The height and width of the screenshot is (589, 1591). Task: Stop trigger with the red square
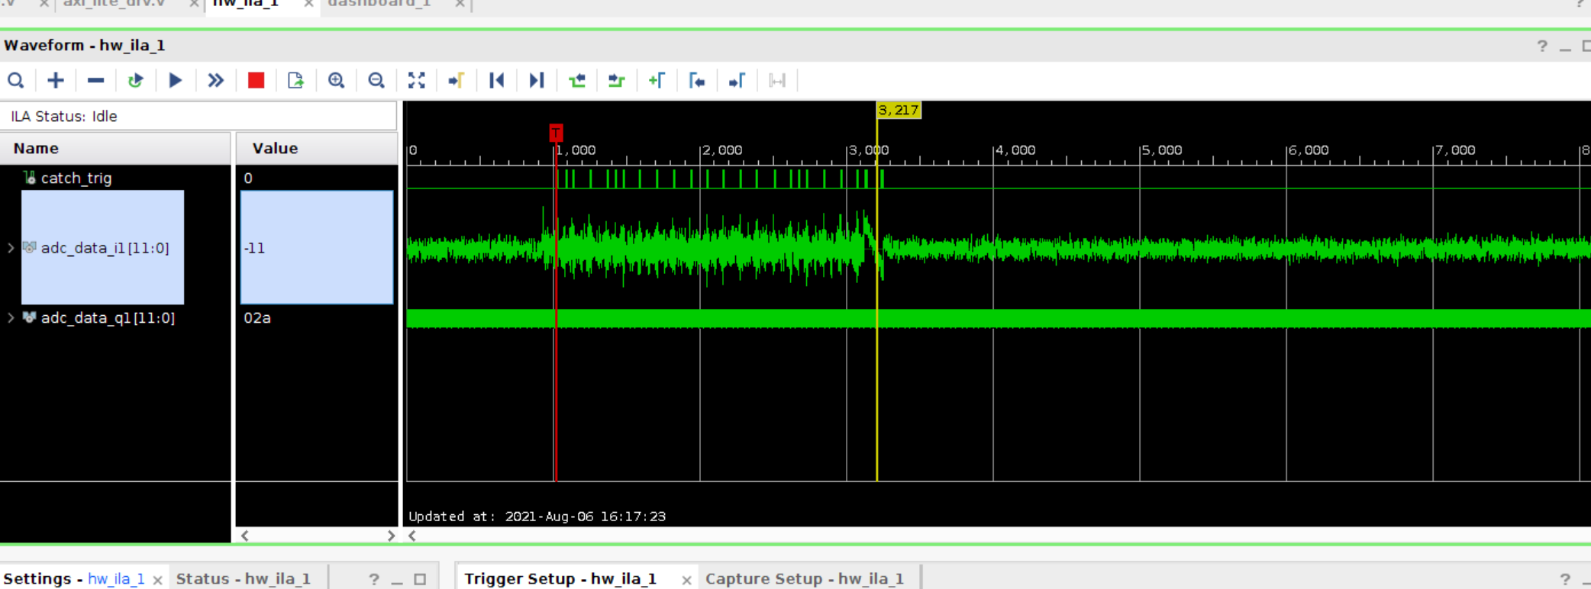(256, 80)
